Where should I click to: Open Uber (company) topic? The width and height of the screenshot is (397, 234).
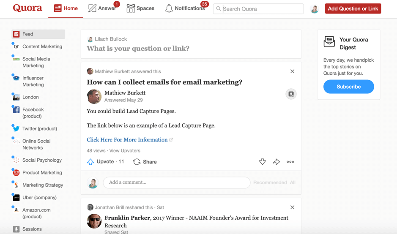pos(39,198)
